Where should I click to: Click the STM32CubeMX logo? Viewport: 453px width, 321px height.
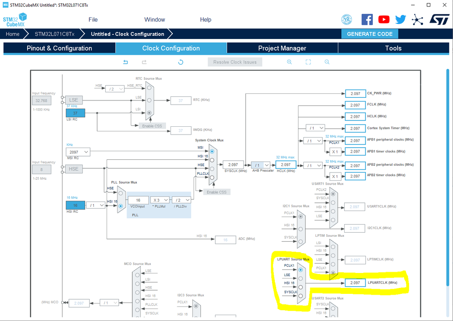point(15,19)
